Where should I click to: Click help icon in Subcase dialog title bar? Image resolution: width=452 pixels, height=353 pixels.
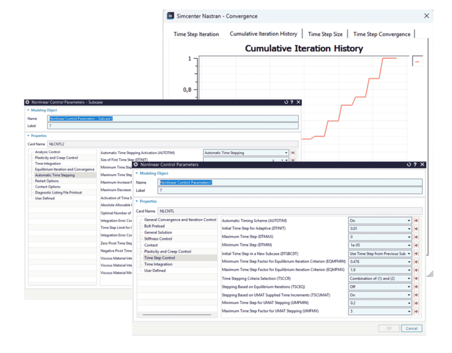292,102
